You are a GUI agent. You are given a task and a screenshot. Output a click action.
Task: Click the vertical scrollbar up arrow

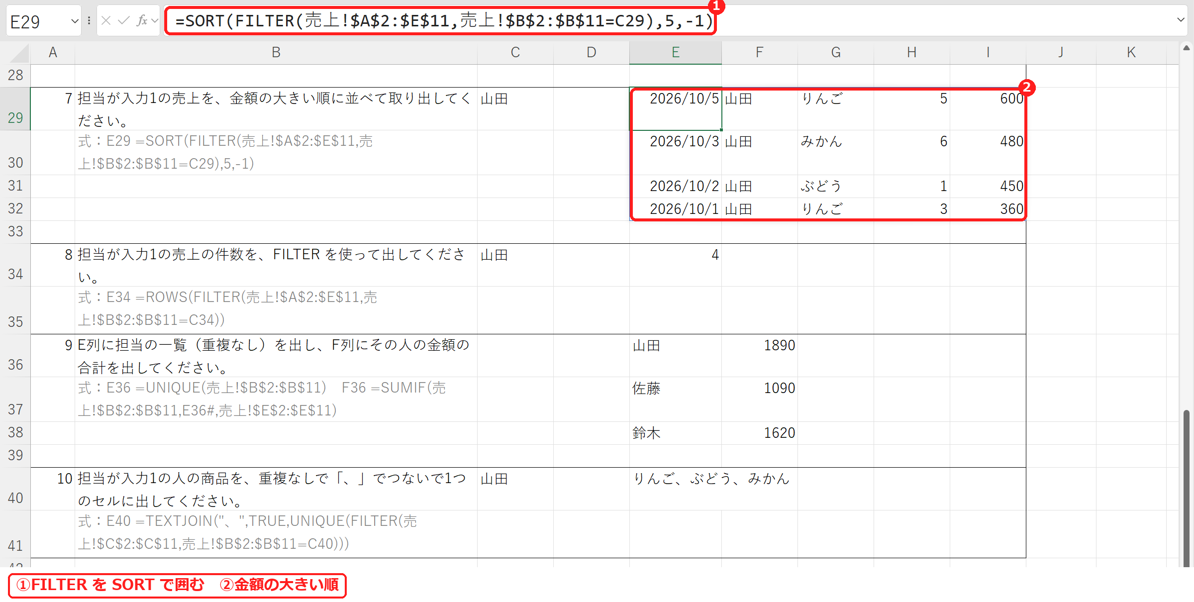[x=1187, y=48]
